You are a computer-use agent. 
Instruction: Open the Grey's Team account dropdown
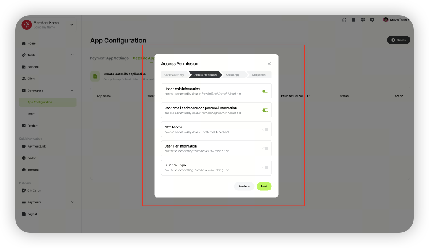397,20
